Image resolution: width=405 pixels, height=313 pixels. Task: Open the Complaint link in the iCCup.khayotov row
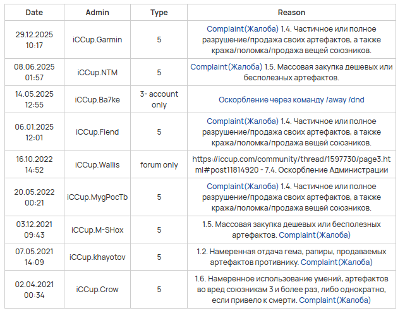click(x=336, y=262)
